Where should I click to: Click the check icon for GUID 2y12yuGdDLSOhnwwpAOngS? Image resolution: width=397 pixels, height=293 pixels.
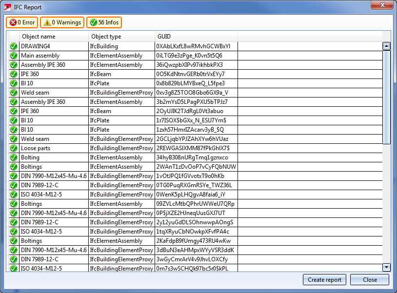(14, 222)
